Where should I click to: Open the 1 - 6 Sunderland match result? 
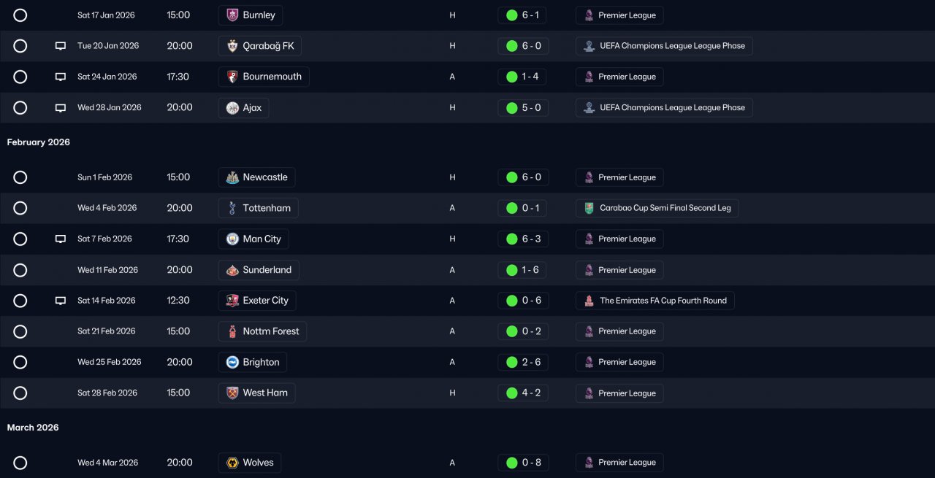pyautogui.click(x=523, y=270)
